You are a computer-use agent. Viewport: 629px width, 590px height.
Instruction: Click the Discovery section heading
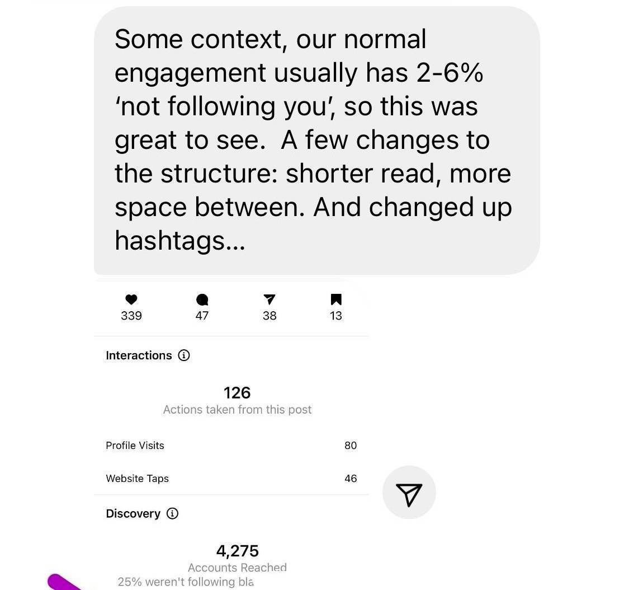(133, 513)
